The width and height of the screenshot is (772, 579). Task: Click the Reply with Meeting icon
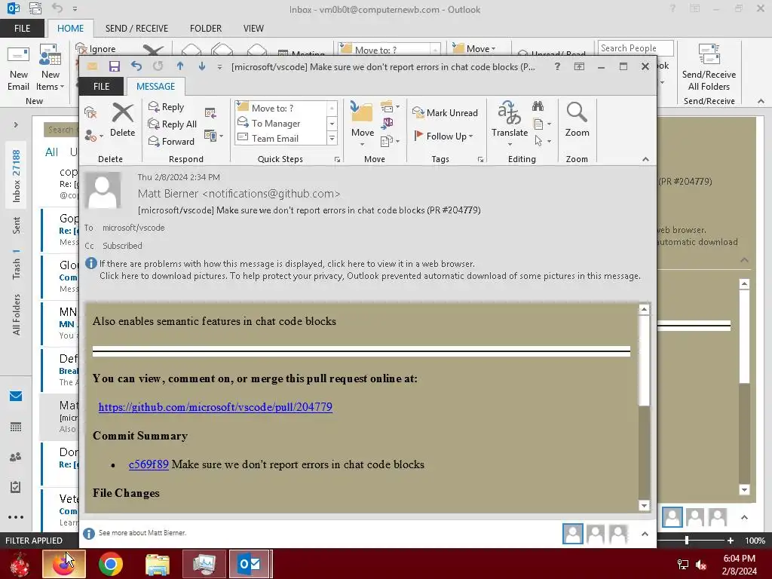211,113
